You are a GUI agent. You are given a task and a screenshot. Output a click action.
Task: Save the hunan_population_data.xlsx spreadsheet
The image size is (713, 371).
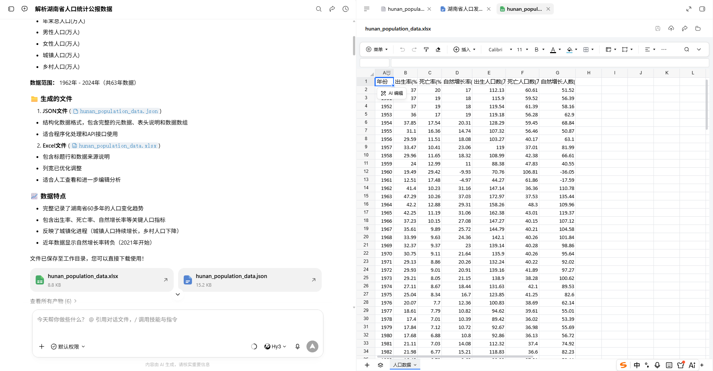coord(658,29)
